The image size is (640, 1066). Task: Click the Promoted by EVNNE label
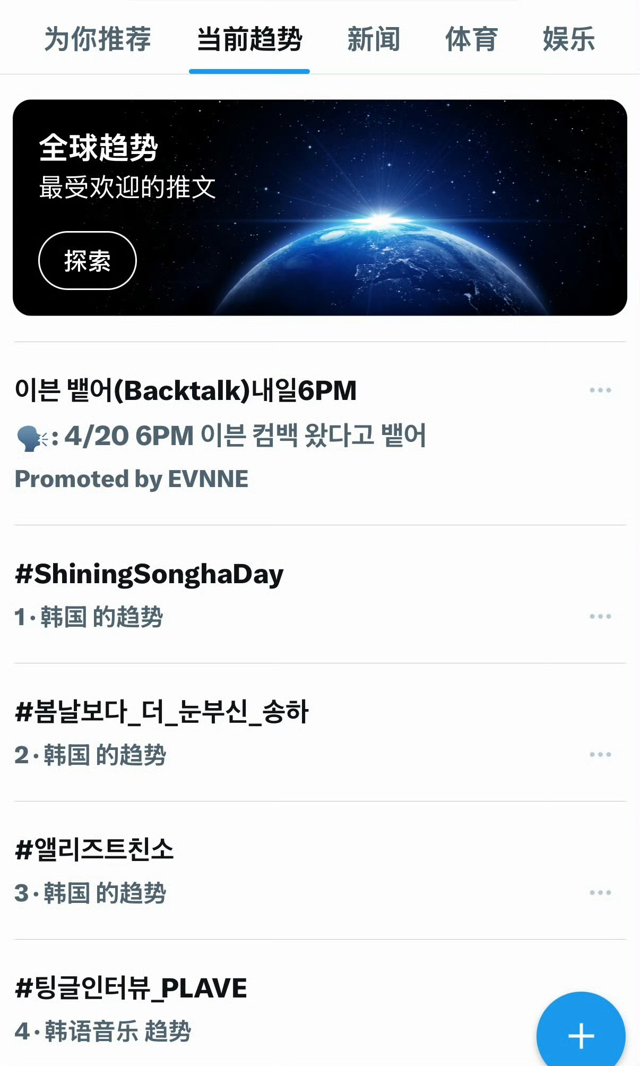tap(132, 479)
